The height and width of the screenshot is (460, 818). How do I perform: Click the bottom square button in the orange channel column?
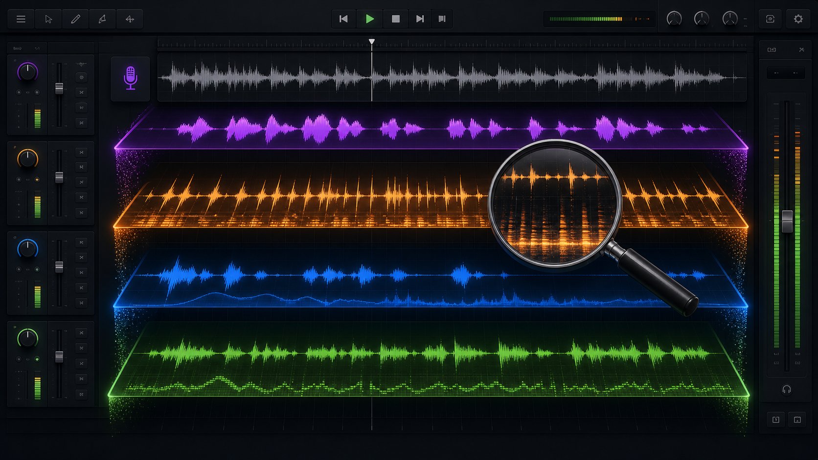click(x=82, y=213)
